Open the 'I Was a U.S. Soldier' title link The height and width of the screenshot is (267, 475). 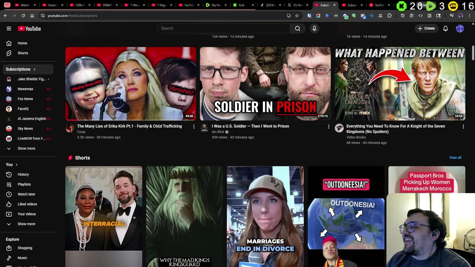click(250, 126)
